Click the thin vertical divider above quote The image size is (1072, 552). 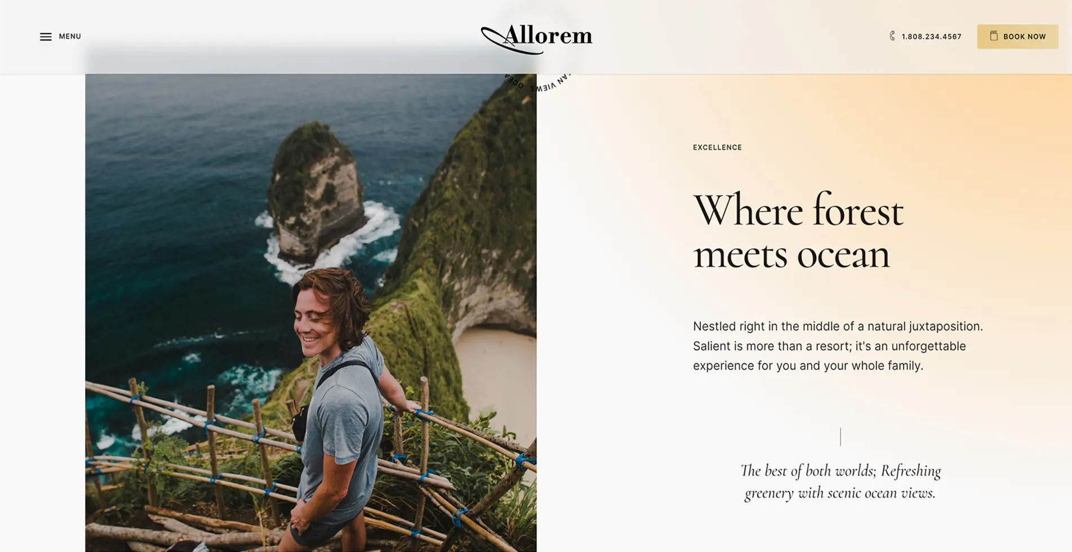[x=840, y=437]
